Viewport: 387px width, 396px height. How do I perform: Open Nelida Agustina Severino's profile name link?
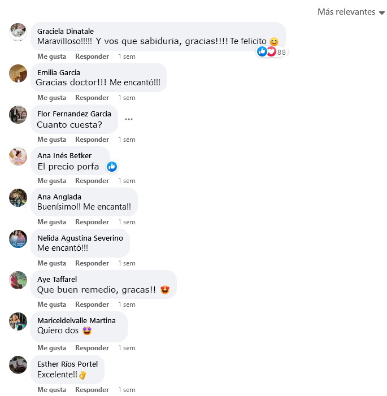tap(80, 238)
